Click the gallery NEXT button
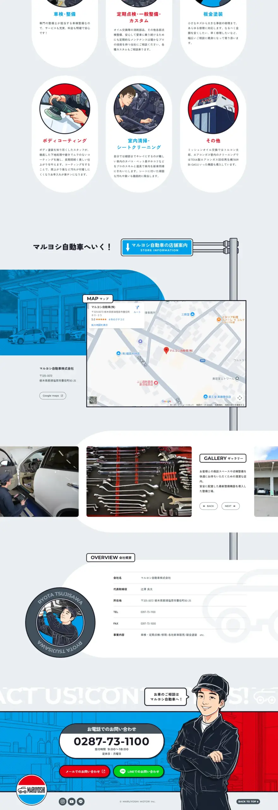The image size is (278, 810). pos(230,506)
